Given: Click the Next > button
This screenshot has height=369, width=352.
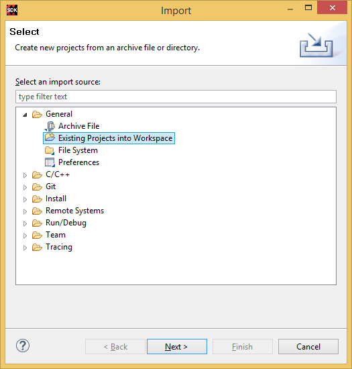Looking at the screenshot, I should [x=177, y=346].
